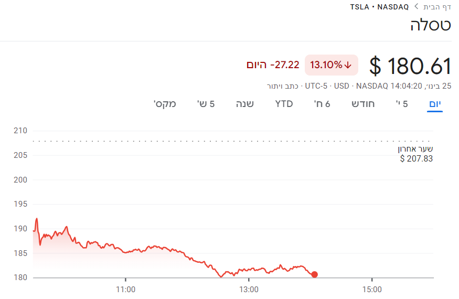Switch to the '5 י'' five-day tab
459x299 pixels.
tap(402, 104)
